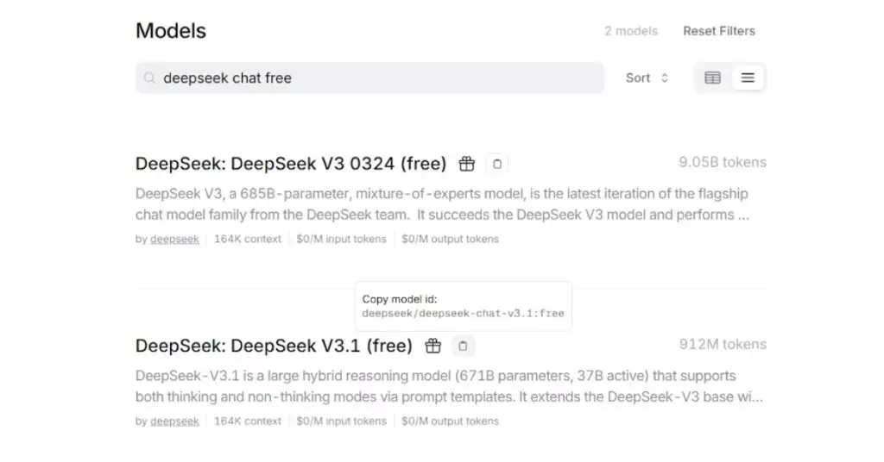The height and width of the screenshot is (462, 884).
Task: Click the search magnifier icon
Action: tap(149, 78)
